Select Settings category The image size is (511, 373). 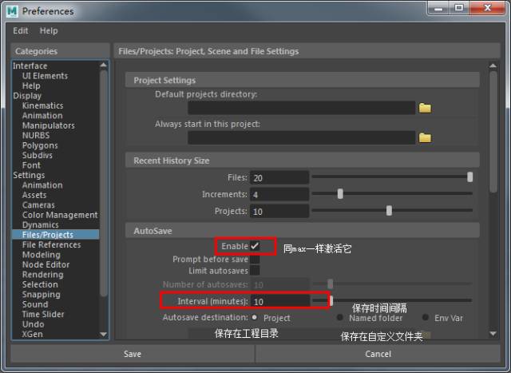pyautogui.click(x=29, y=175)
